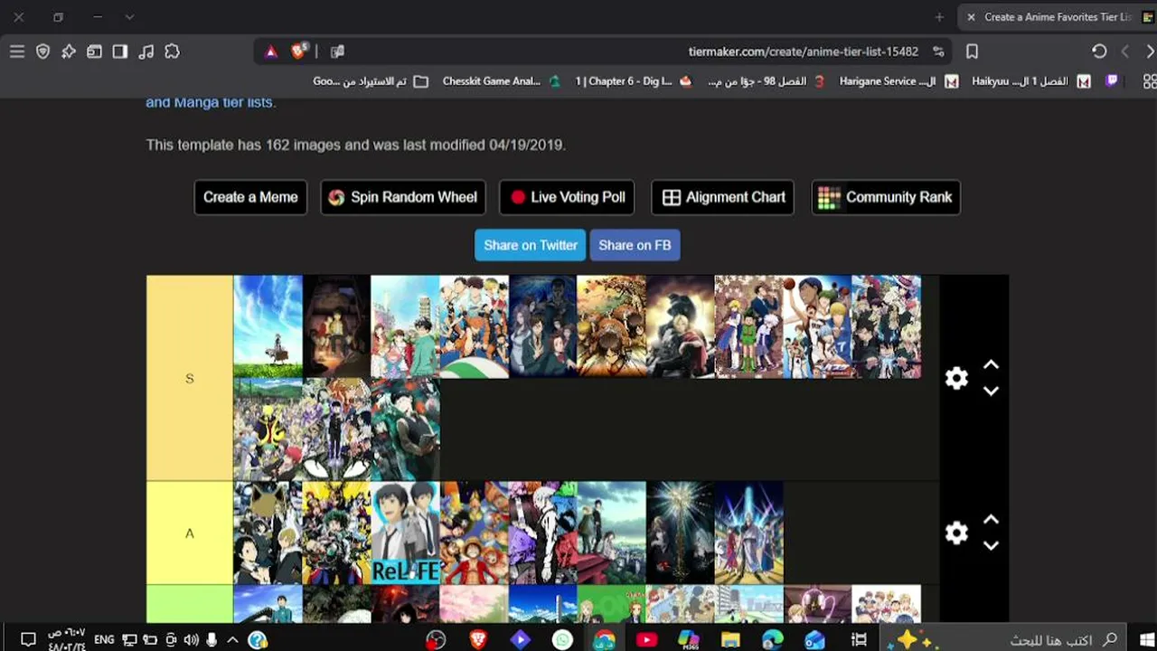Toggle the browser sidebar panel icon
Screen dimensions: 1157x651
pos(120,52)
